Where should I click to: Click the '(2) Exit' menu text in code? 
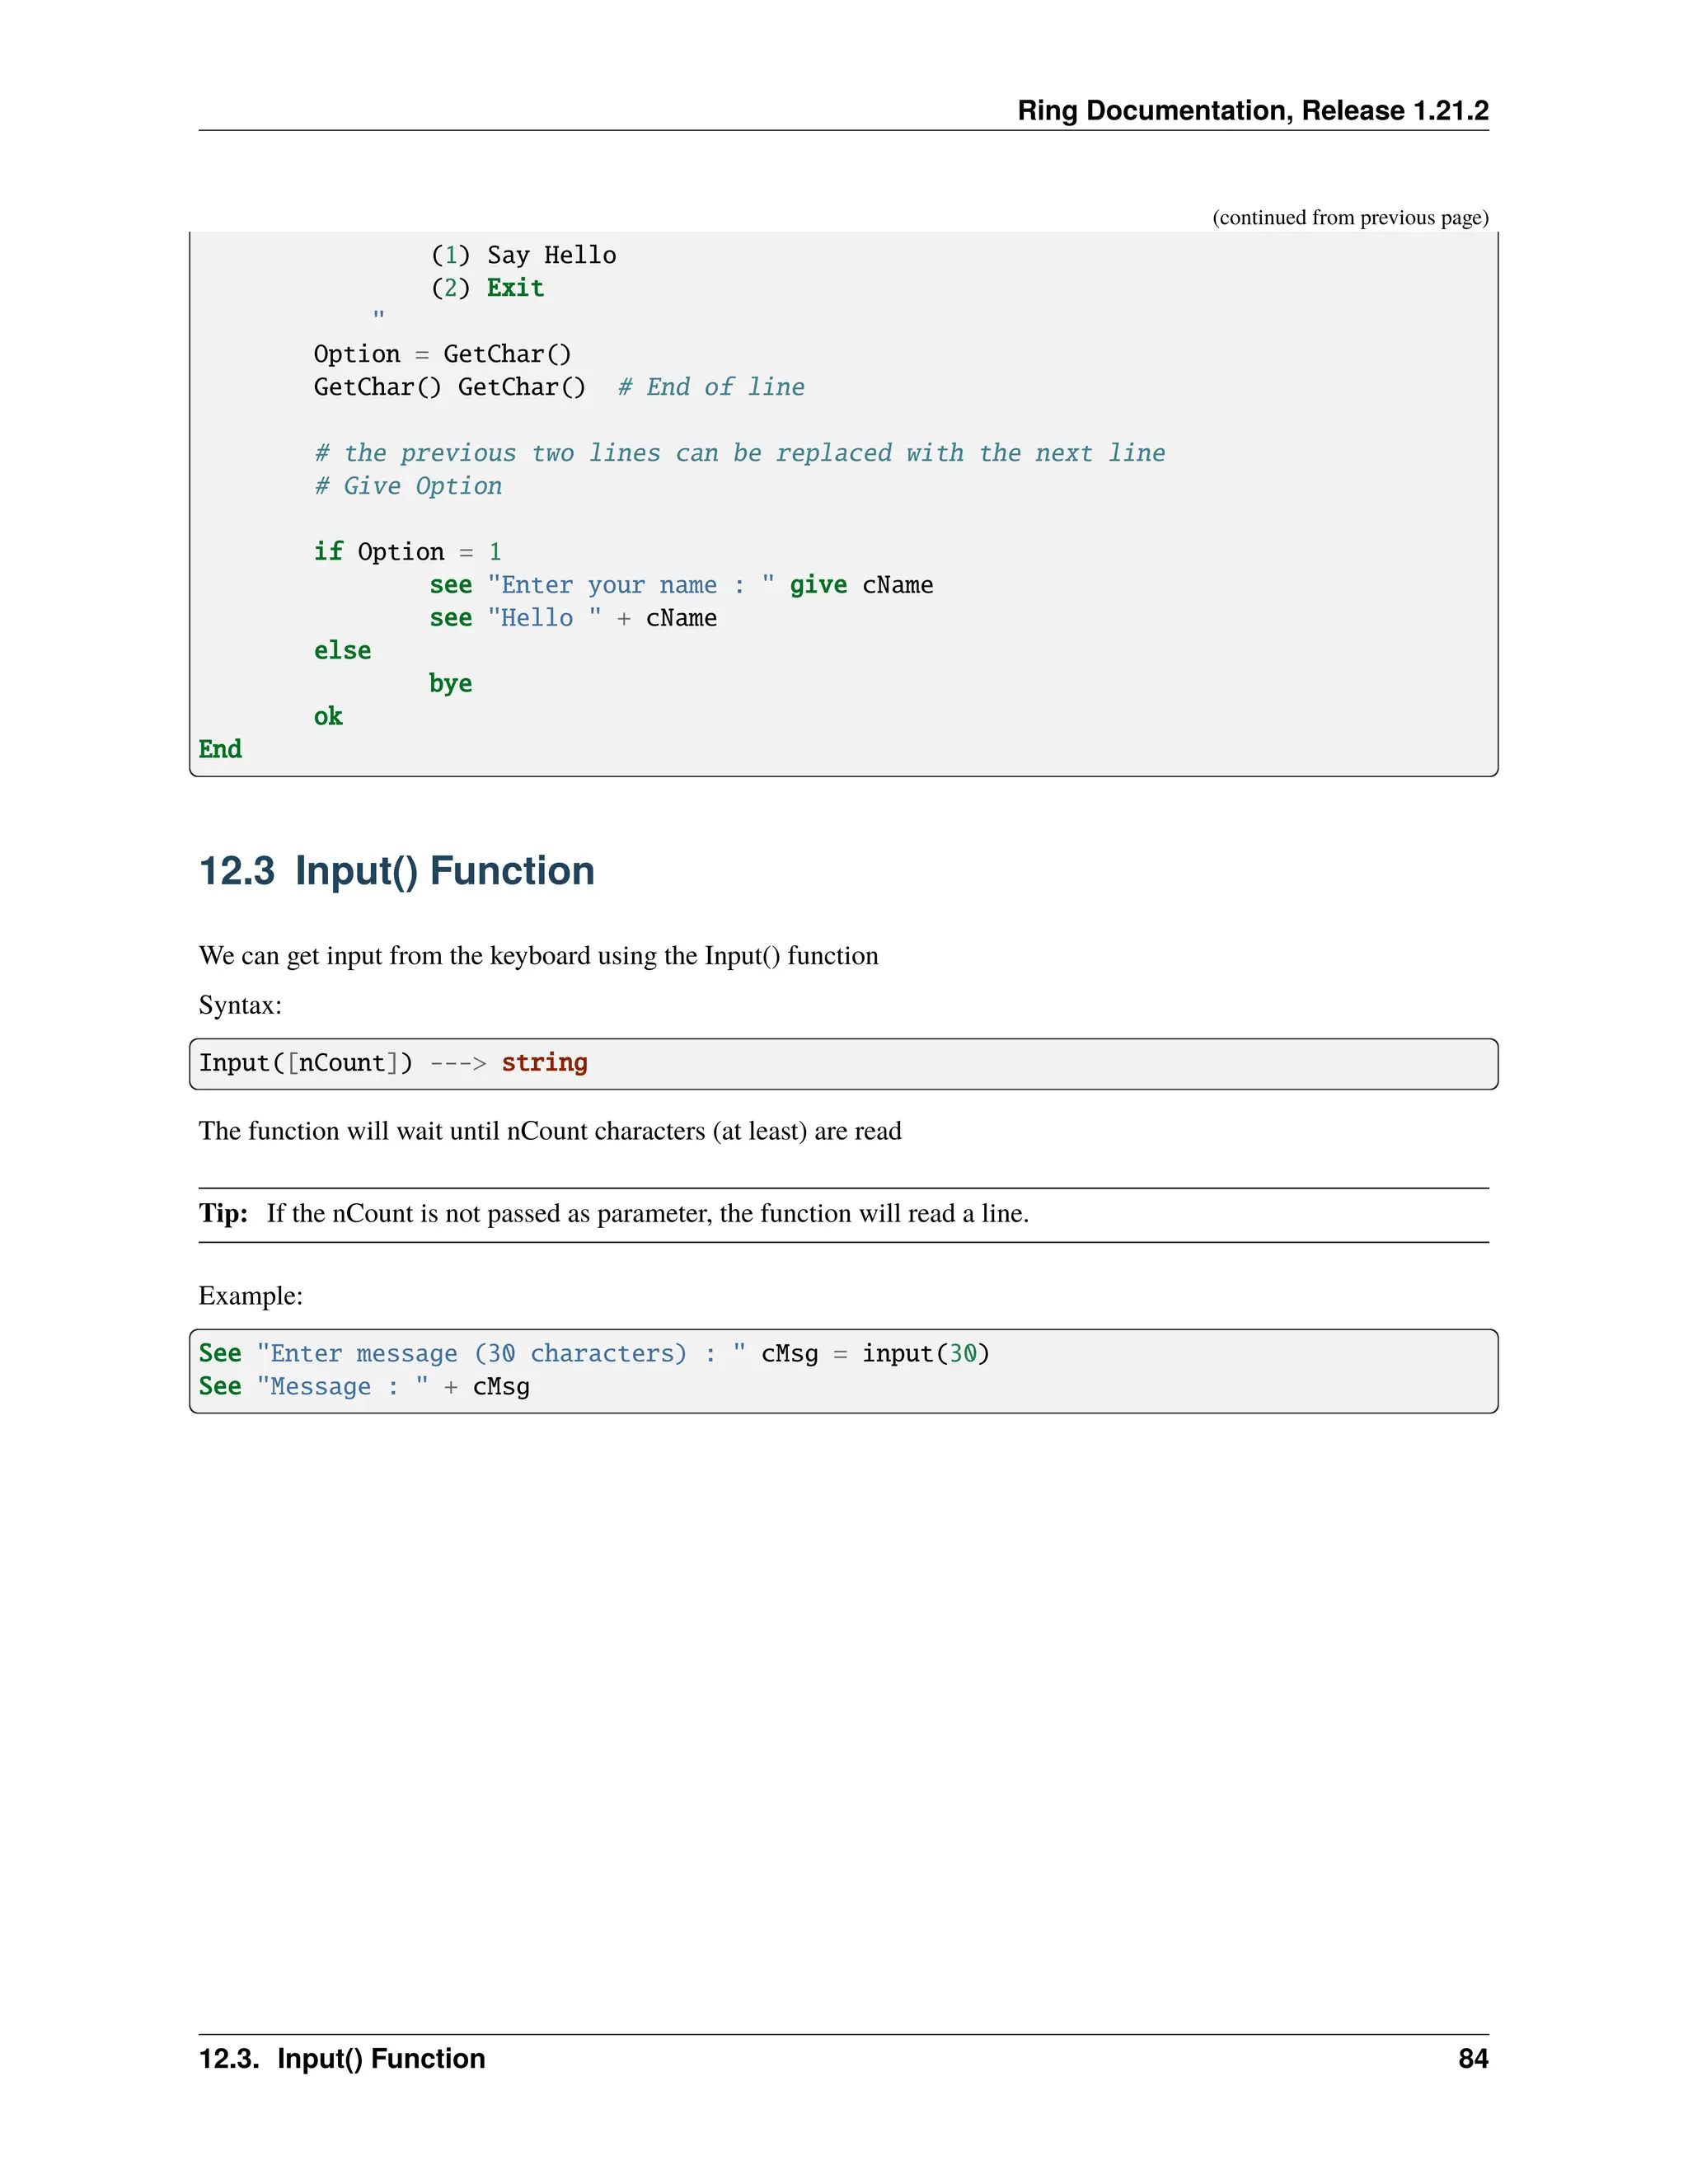(x=487, y=288)
